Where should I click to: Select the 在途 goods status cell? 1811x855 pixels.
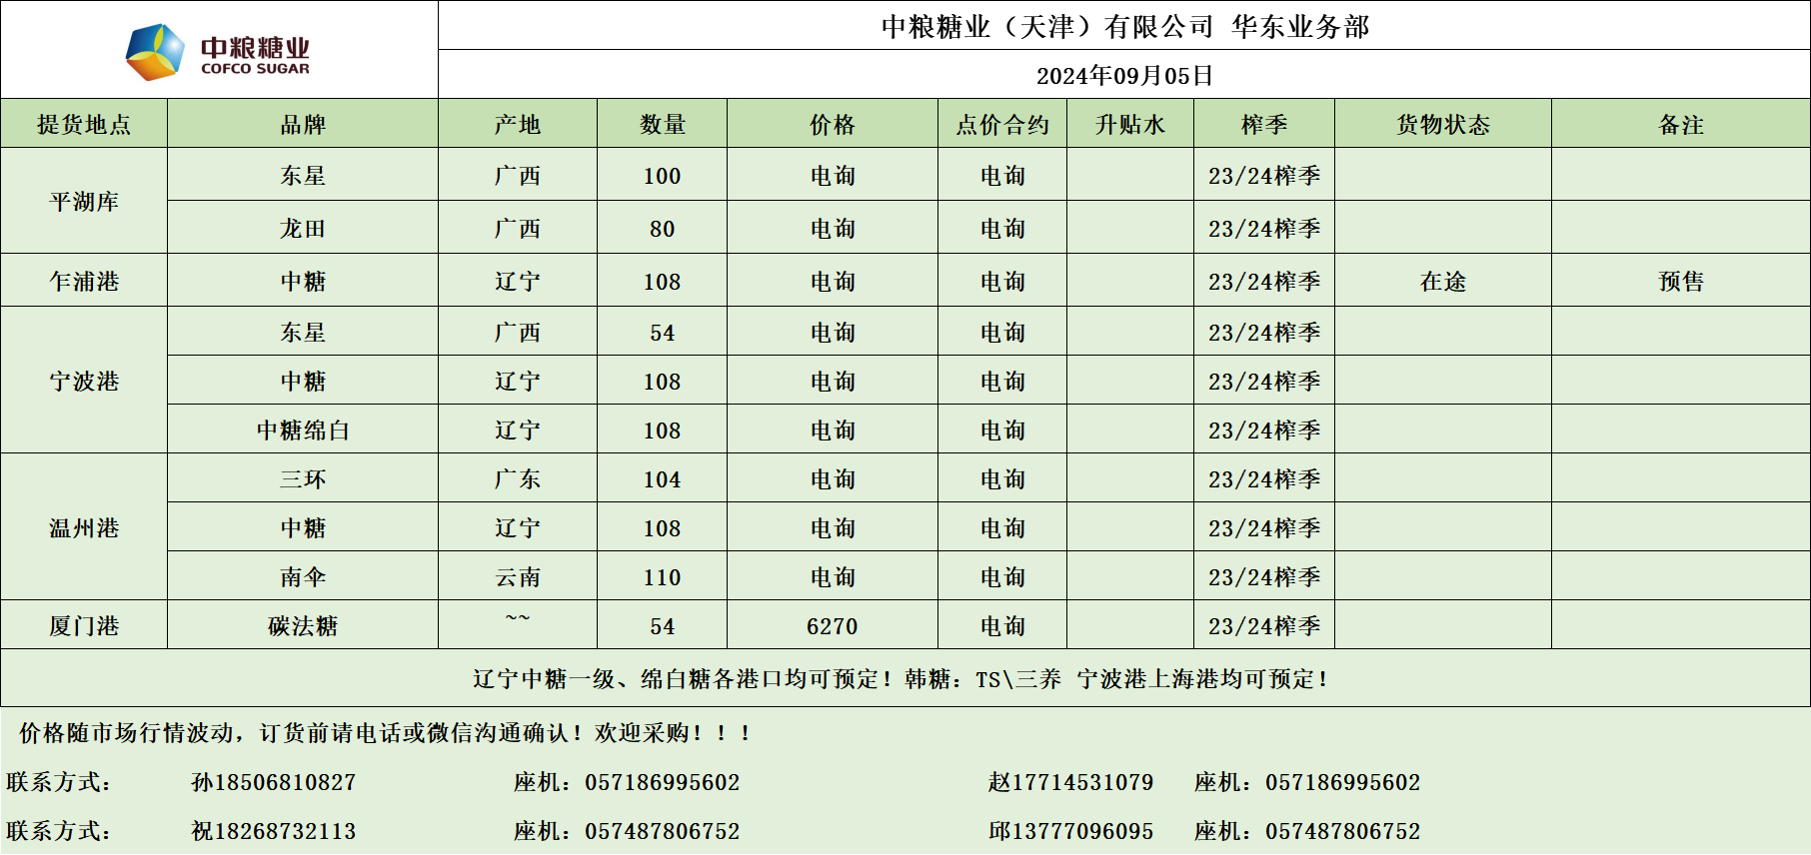(x=1443, y=282)
